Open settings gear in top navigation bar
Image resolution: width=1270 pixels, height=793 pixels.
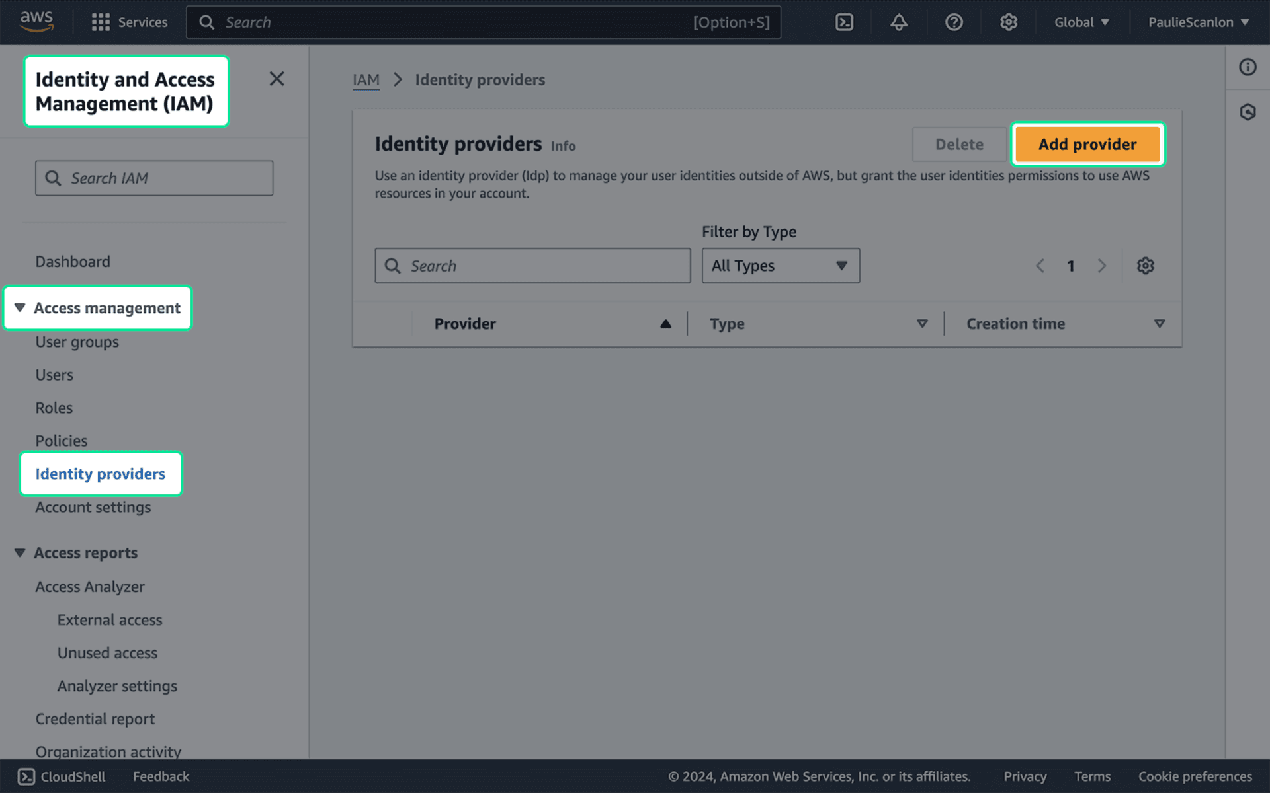pos(1008,22)
